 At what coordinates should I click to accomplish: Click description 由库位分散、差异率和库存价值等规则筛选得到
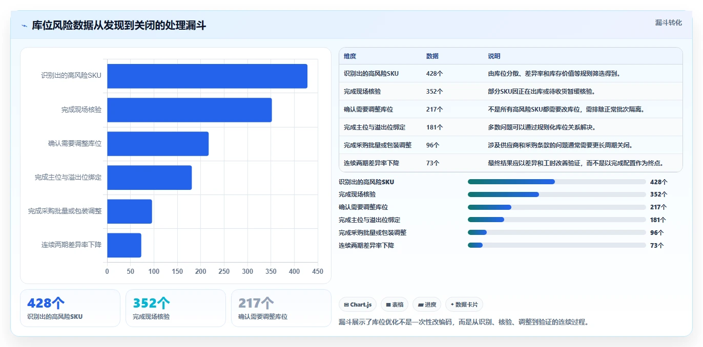(x=554, y=74)
